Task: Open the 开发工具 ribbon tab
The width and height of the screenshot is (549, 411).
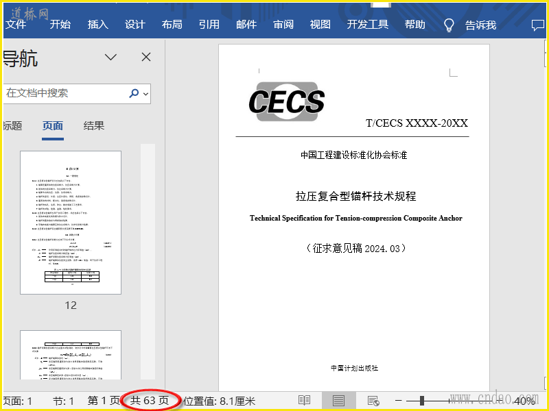Action: click(x=368, y=25)
